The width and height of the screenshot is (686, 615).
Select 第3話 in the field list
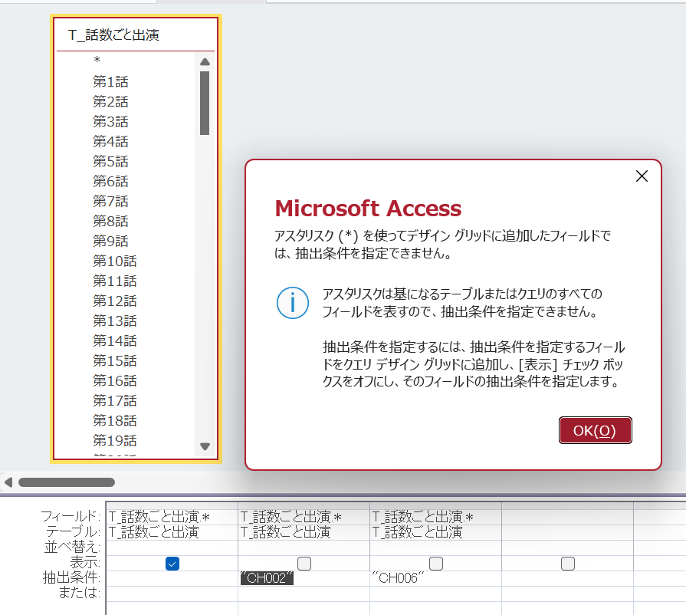pyautogui.click(x=110, y=121)
